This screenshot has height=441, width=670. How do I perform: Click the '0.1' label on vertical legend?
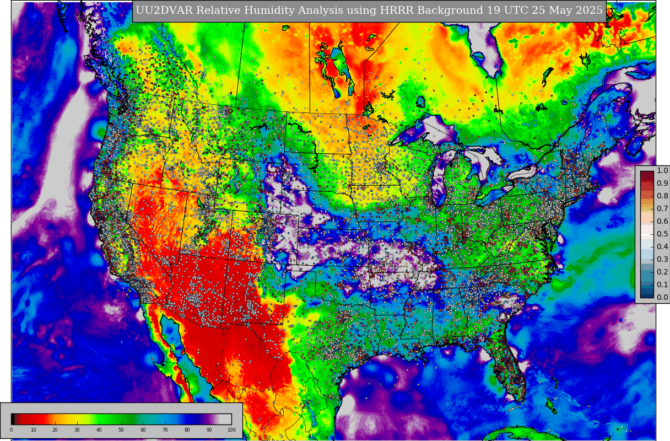coord(662,285)
